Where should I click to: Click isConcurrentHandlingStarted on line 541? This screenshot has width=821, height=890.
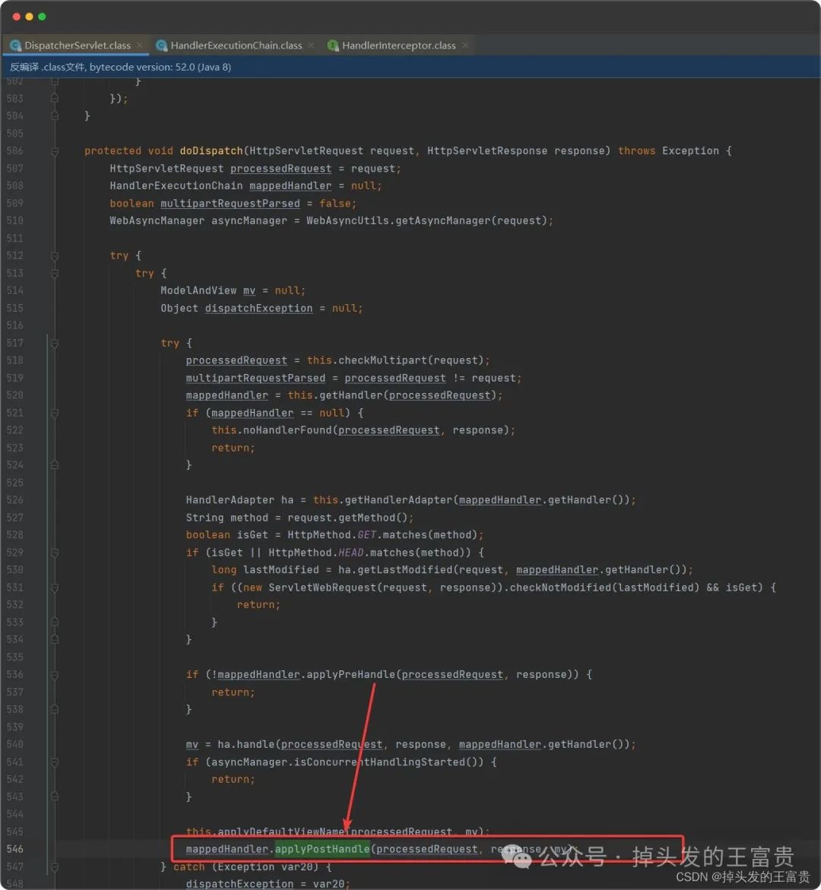click(x=379, y=762)
